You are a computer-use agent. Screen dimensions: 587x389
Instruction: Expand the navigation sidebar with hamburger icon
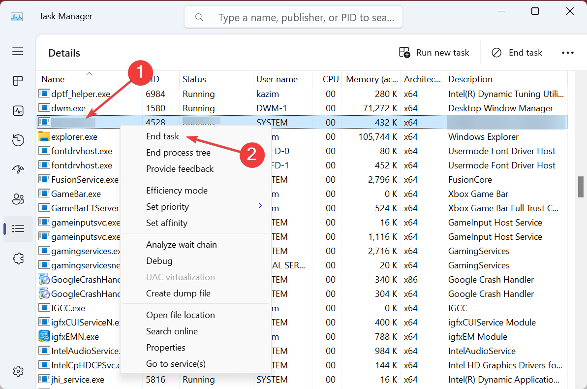(x=18, y=51)
